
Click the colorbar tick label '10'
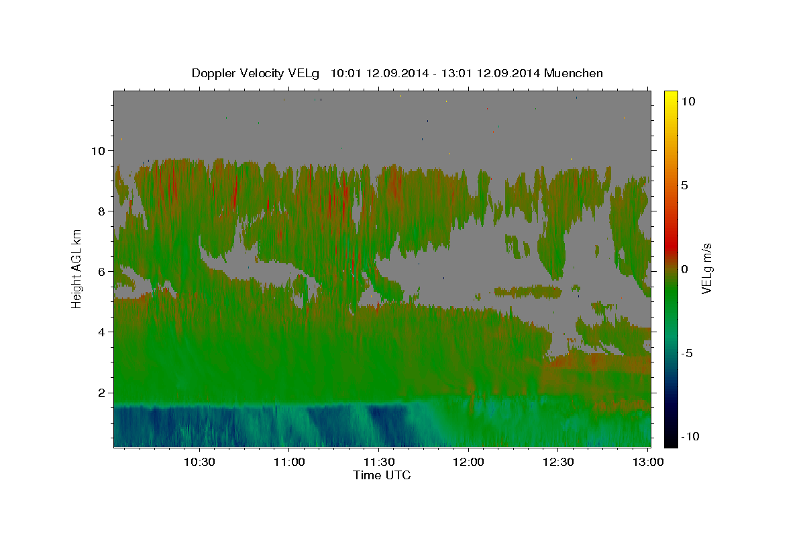coord(688,101)
